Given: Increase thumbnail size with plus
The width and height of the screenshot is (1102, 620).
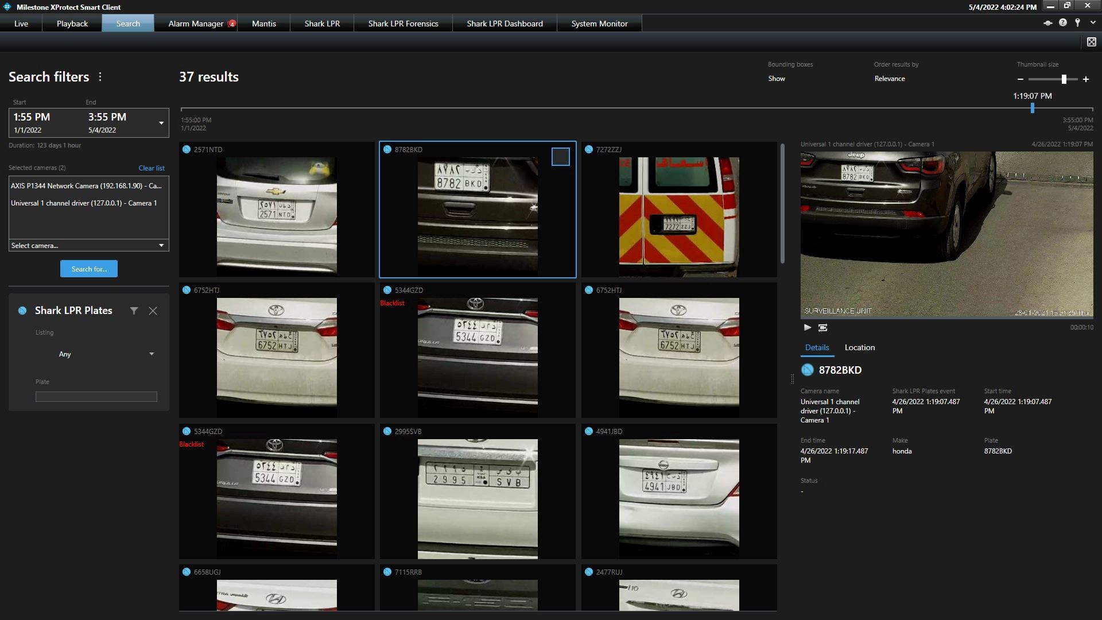Looking at the screenshot, I should [1085, 79].
